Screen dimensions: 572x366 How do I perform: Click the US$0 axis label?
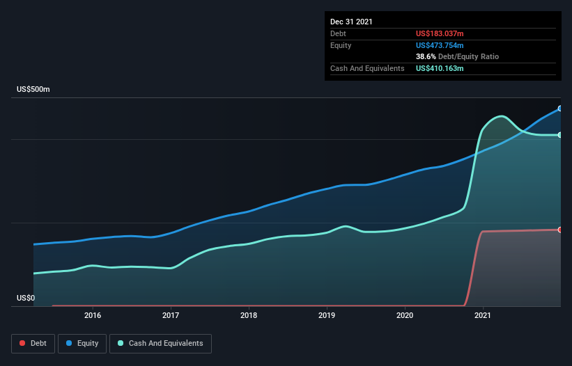[26, 299]
